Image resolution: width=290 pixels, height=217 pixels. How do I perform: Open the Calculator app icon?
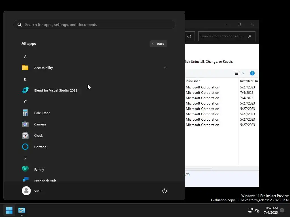click(x=25, y=113)
